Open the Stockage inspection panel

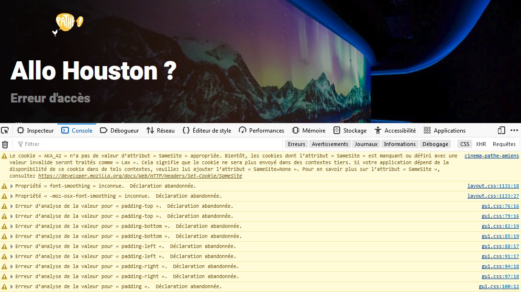pos(354,130)
